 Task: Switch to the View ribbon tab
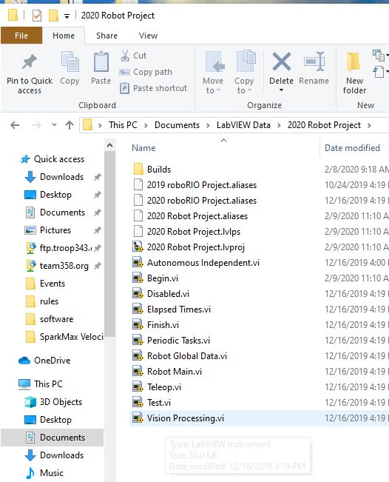[x=148, y=36]
